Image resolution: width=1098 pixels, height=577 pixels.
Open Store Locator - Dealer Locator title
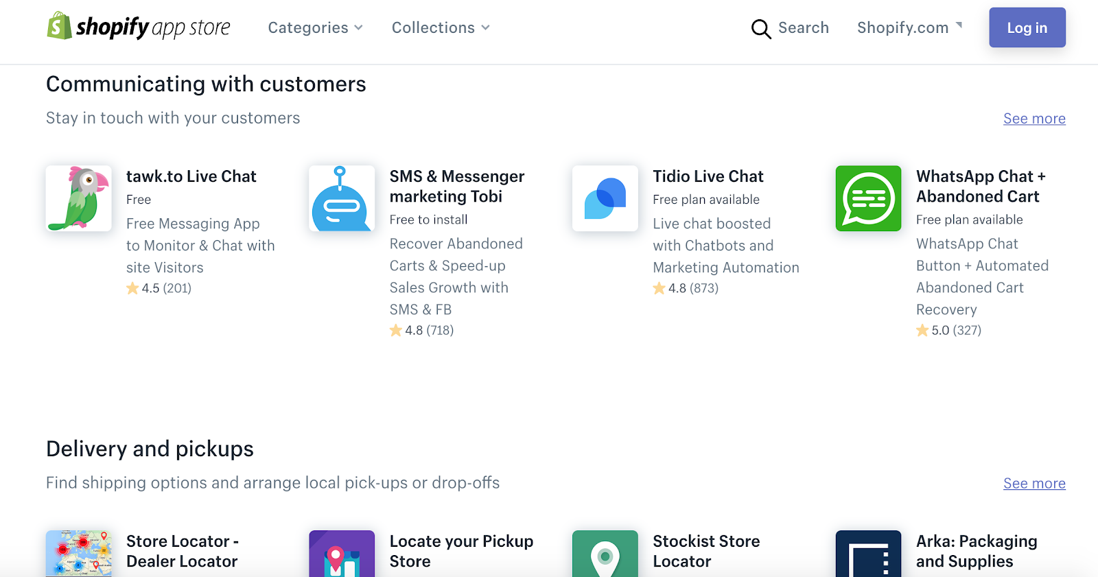pyautogui.click(x=183, y=552)
